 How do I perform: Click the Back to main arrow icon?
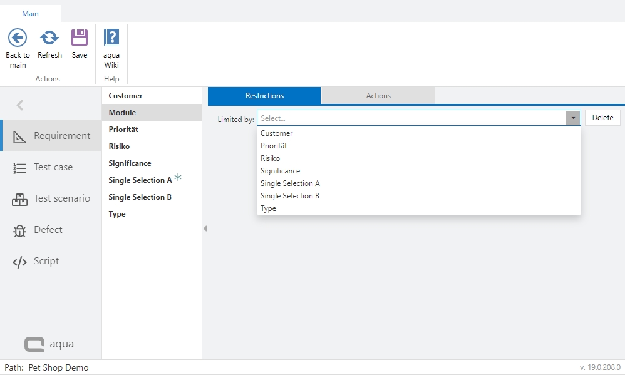18,38
